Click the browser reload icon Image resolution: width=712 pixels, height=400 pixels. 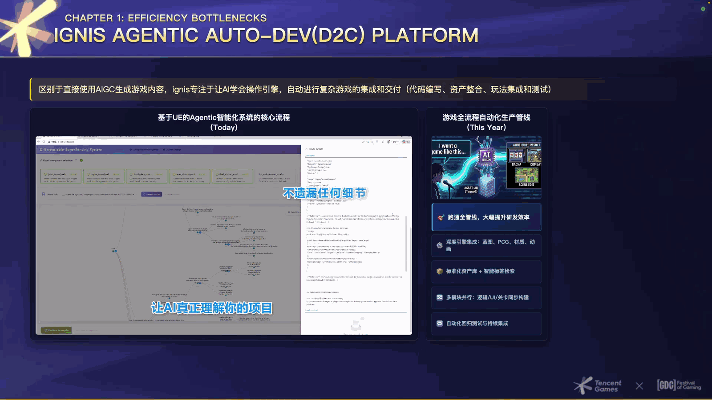click(44, 142)
